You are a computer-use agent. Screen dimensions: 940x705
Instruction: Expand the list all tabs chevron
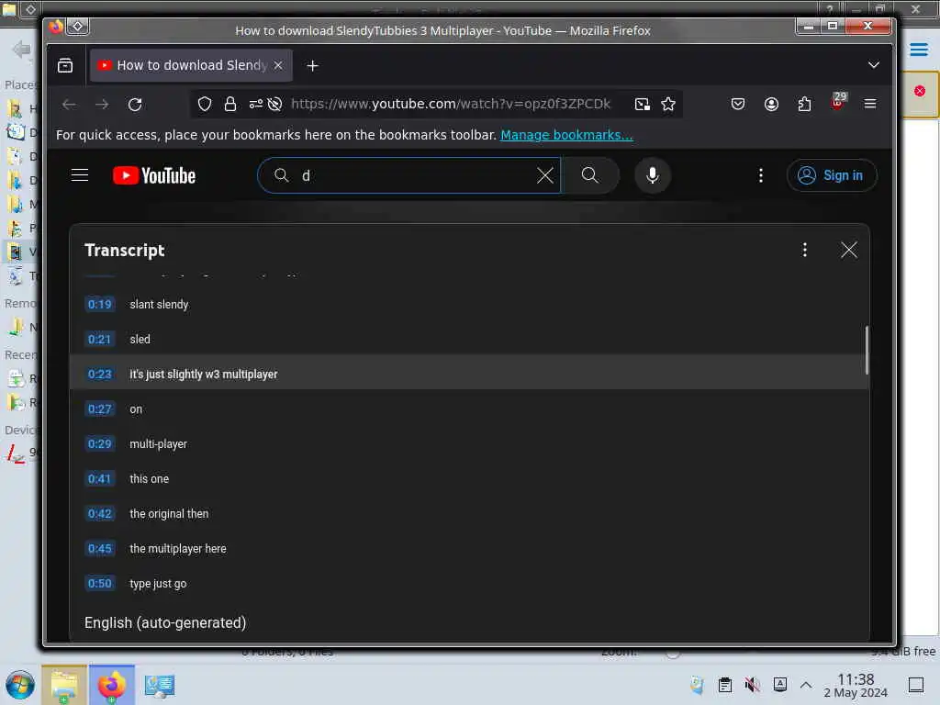(874, 65)
